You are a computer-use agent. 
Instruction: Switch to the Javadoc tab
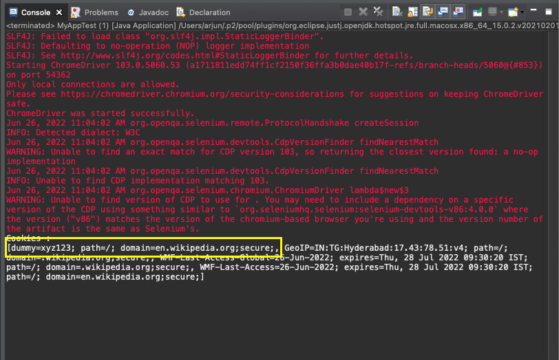click(154, 12)
